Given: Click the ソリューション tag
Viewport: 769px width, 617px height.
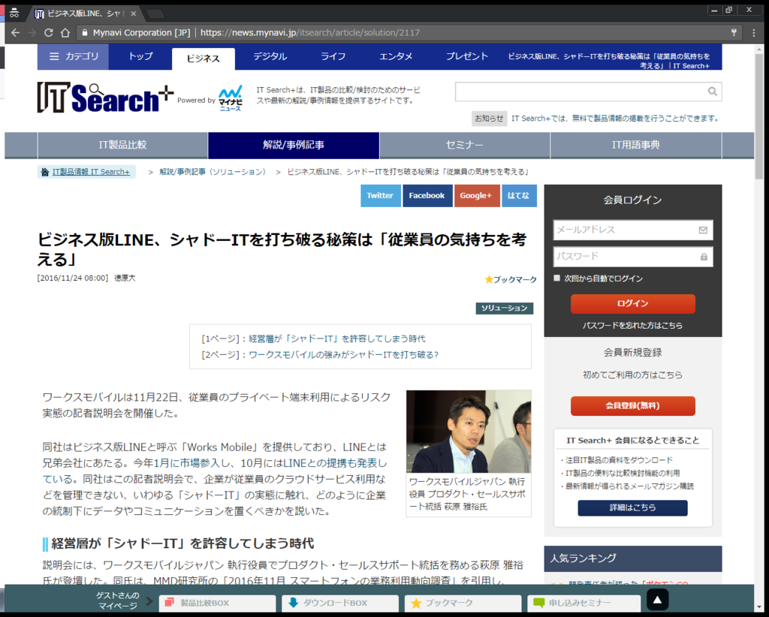Looking at the screenshot, I should (504, 308).
